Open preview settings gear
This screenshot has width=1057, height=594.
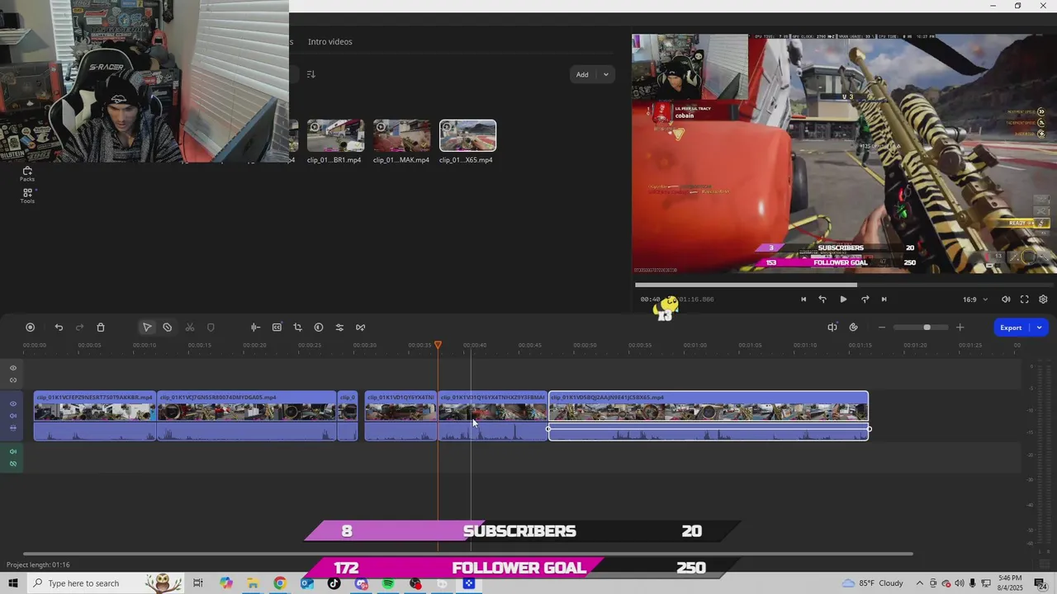tap(1043, 299)
